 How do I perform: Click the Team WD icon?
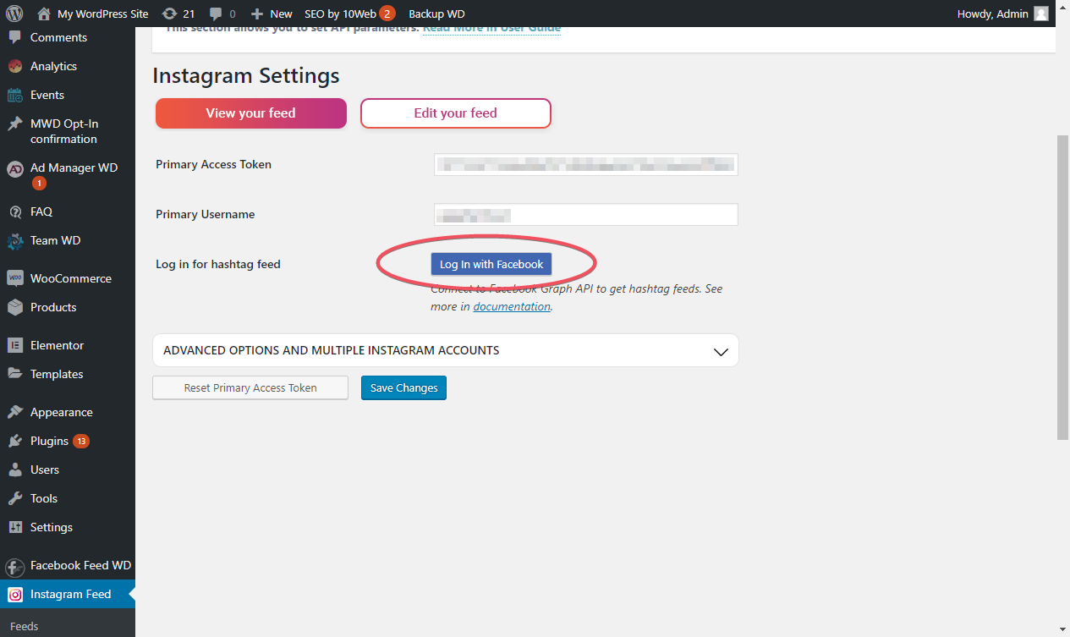pyautogui.click(x=14, y=241)
